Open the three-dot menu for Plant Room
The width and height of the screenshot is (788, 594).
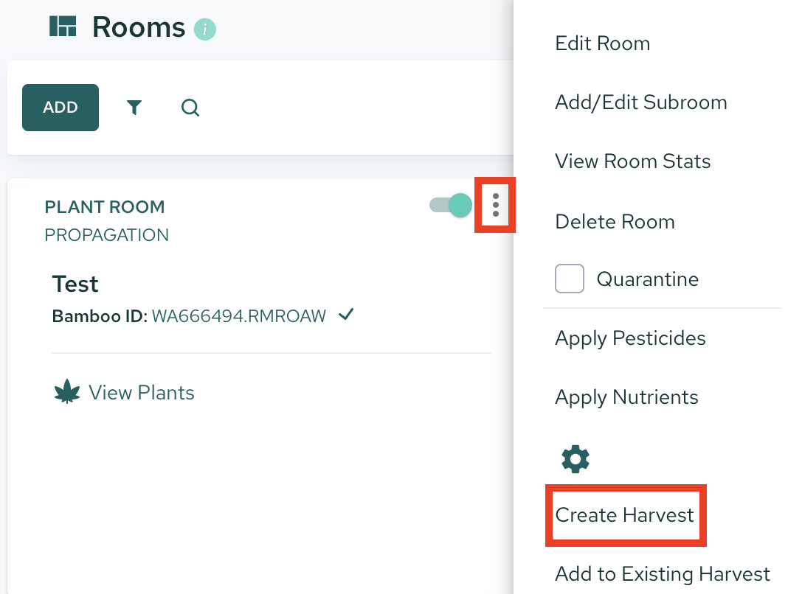[496, 205]
